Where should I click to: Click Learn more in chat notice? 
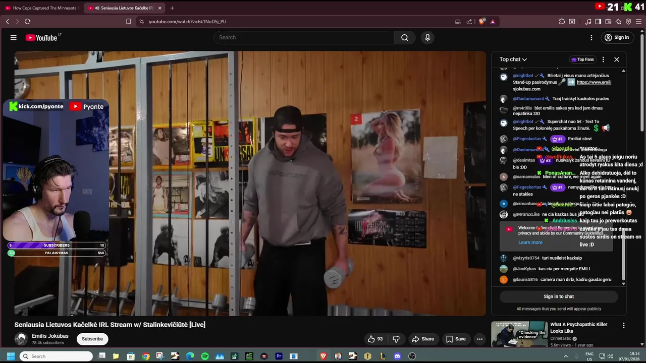(530, 243)
